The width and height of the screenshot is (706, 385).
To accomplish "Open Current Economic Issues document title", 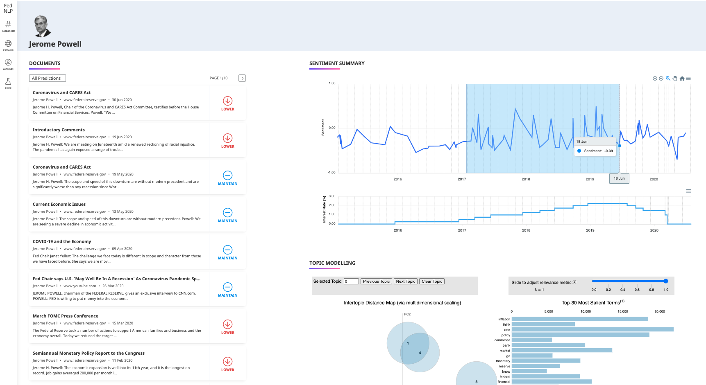I will (x=59, y=205).
